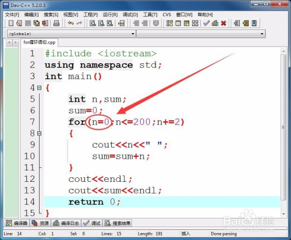Click the line number 7 in gutter

coord(33,122)
